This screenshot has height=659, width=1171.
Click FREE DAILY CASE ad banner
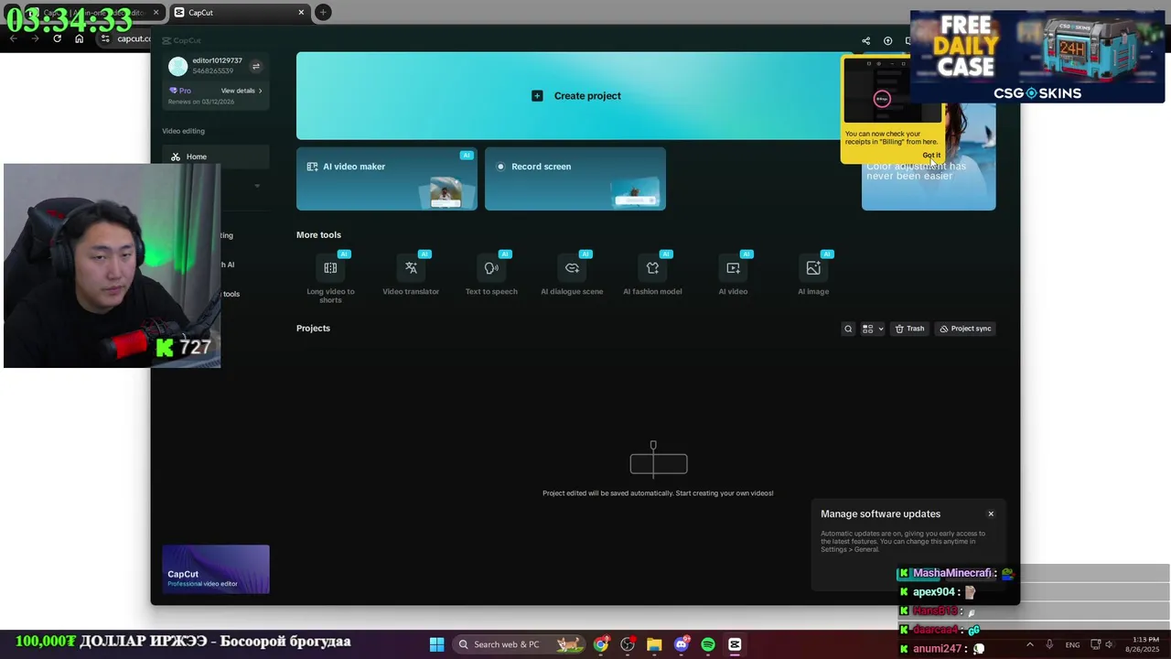pos(1037,57)
